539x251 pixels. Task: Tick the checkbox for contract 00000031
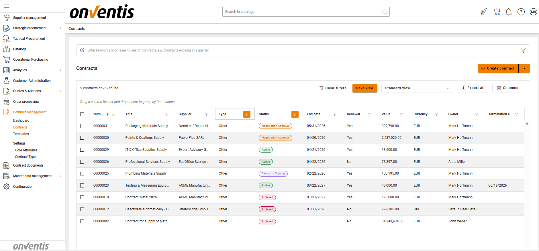tap(82, 126)
